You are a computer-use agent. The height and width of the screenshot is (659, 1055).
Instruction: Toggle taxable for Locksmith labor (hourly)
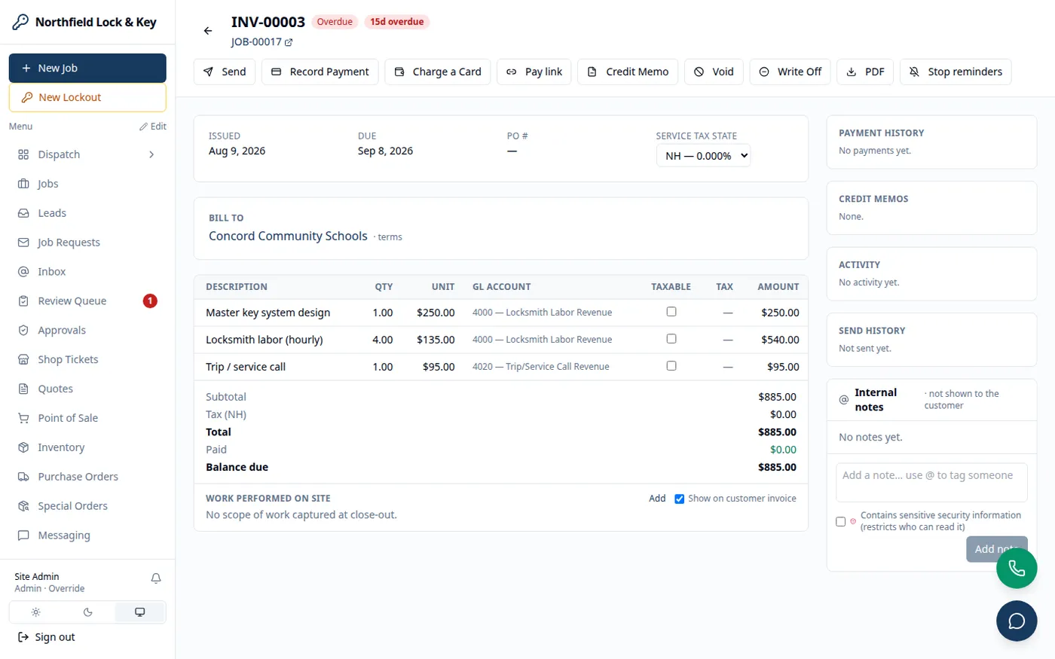pyautogui.click(x=671, y=339)
